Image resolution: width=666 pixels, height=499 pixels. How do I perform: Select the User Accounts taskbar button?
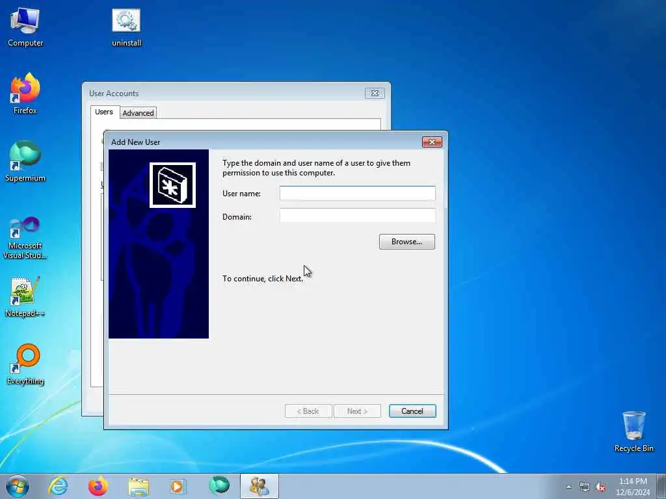click(259, 486)
